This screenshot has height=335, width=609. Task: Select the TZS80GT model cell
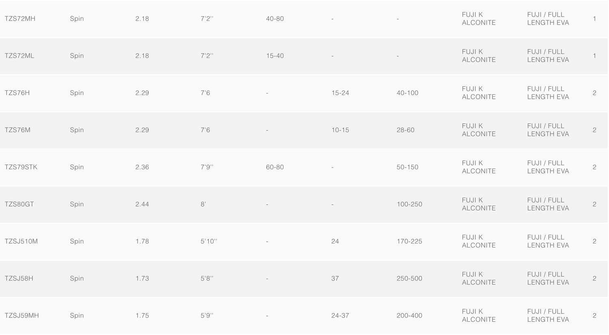pyautogui.click(x=19, y=204)
